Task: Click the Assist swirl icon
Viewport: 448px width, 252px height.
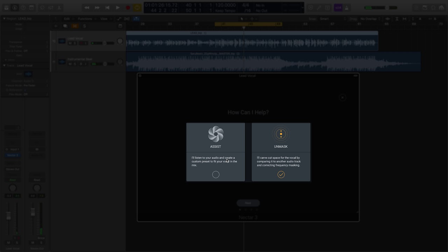Action: point(216,134)
